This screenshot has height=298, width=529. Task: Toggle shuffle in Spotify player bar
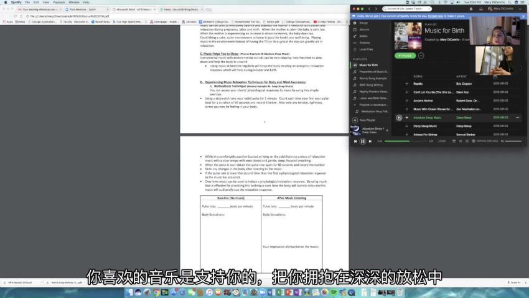pyautogui.click(x=460, y=142)
